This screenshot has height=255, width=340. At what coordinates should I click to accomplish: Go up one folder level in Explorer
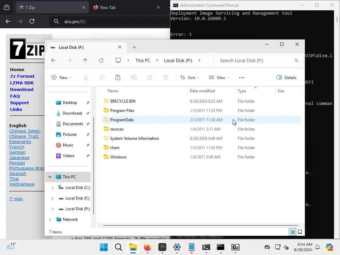85,60
